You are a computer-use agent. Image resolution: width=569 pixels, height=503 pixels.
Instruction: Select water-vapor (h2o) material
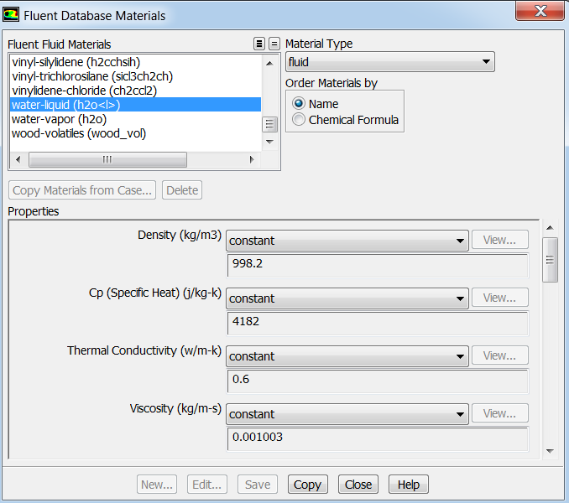(x=135, y=119)
